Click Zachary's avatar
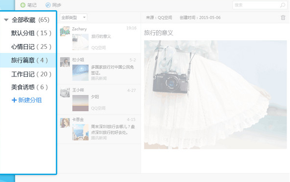Viewport: 290px width, 182px height. point(65,31)
